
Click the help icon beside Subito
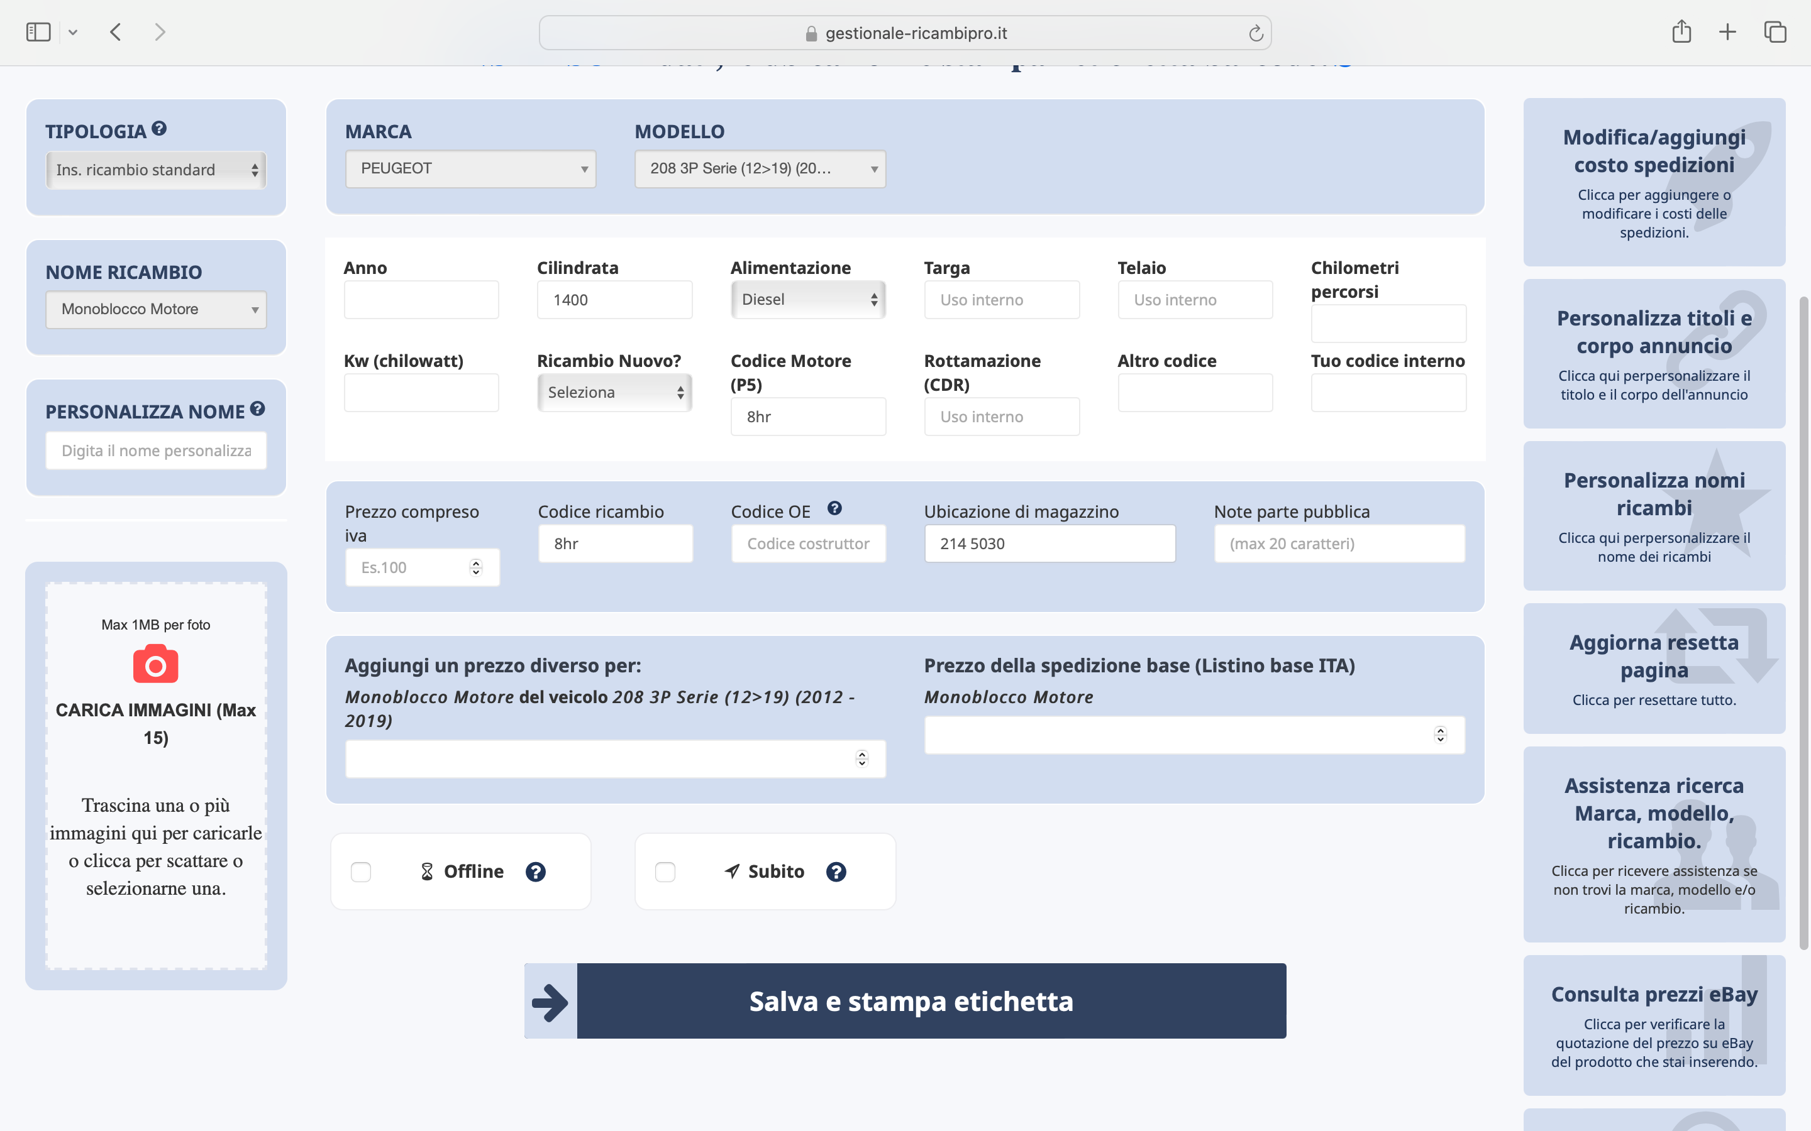click(836, 872)
